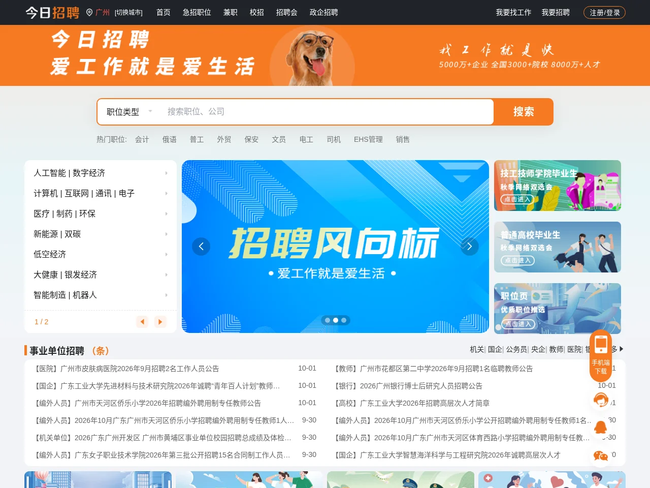Filter listings by 教师

(556, 349)
